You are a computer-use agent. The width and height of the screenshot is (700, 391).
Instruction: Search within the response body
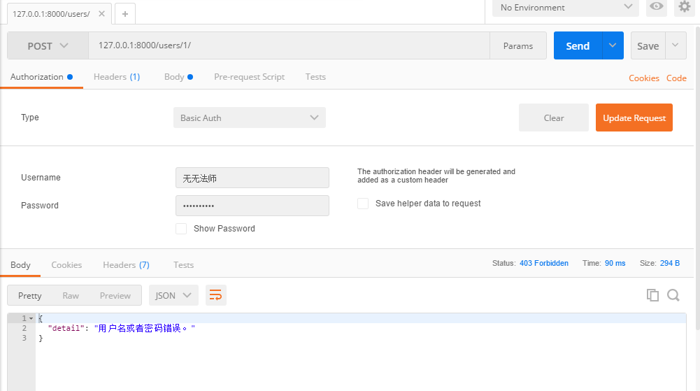[x=673, y=295]
